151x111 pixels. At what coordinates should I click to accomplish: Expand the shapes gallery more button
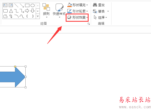(38, 16)
